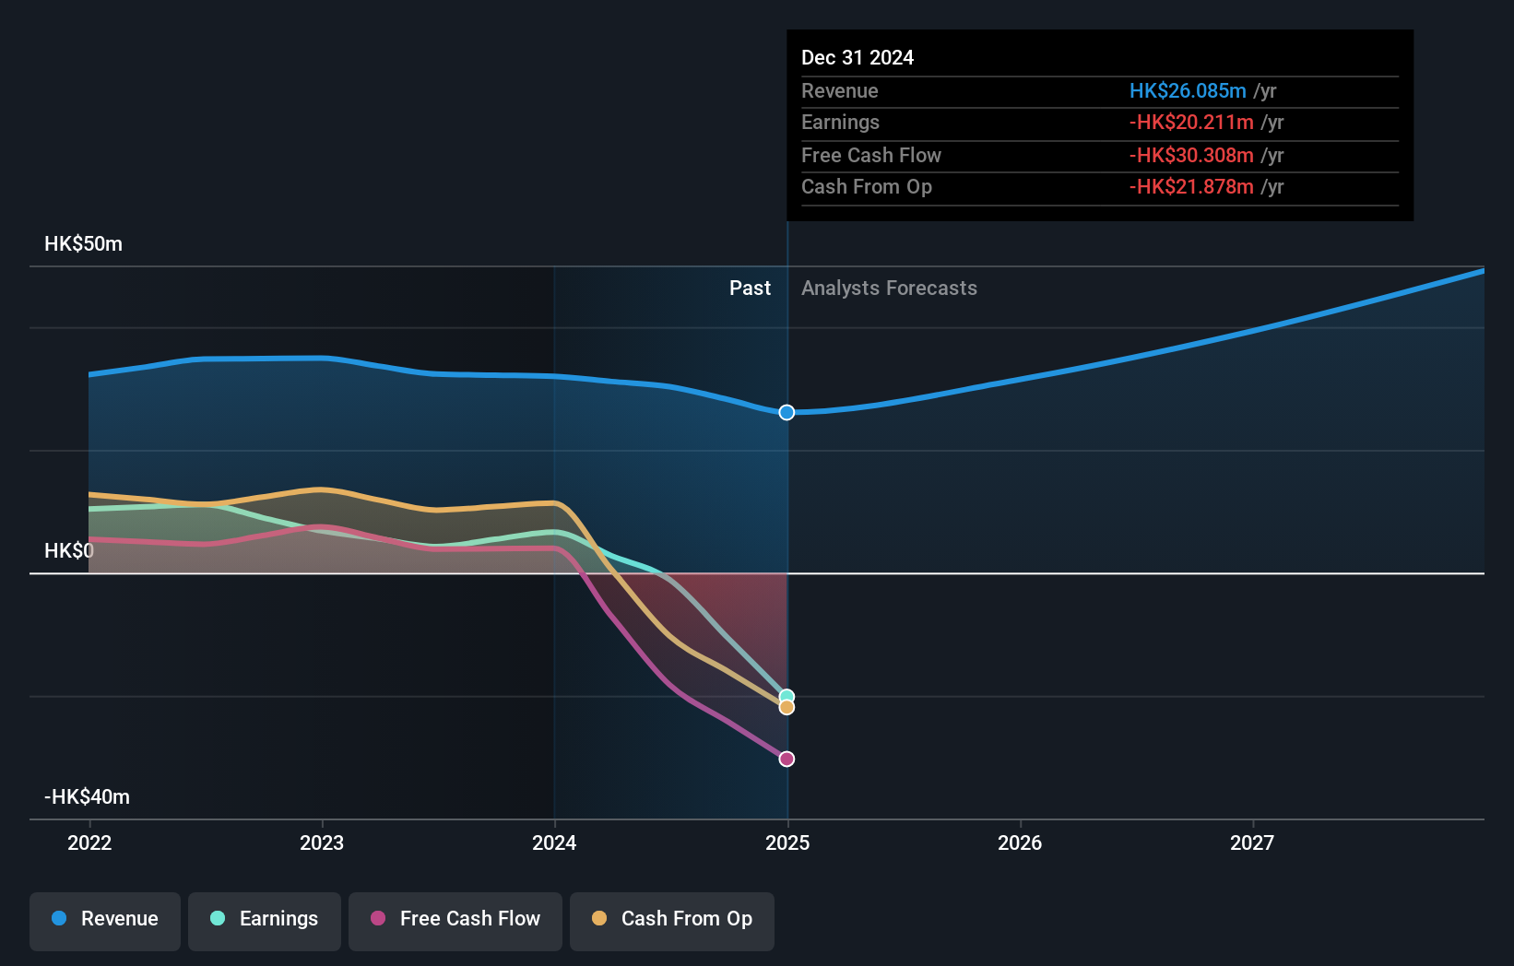
Task: Click the HK$0 y-axis label
Action: click(x=69, y=551)
